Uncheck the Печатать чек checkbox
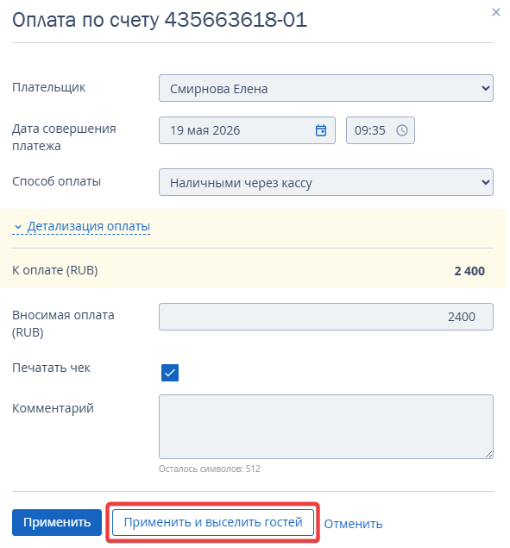The image size is (510, 548). click(x=170, y=373)
